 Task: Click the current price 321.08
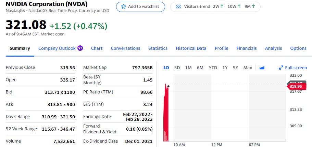tap(26, 25)
